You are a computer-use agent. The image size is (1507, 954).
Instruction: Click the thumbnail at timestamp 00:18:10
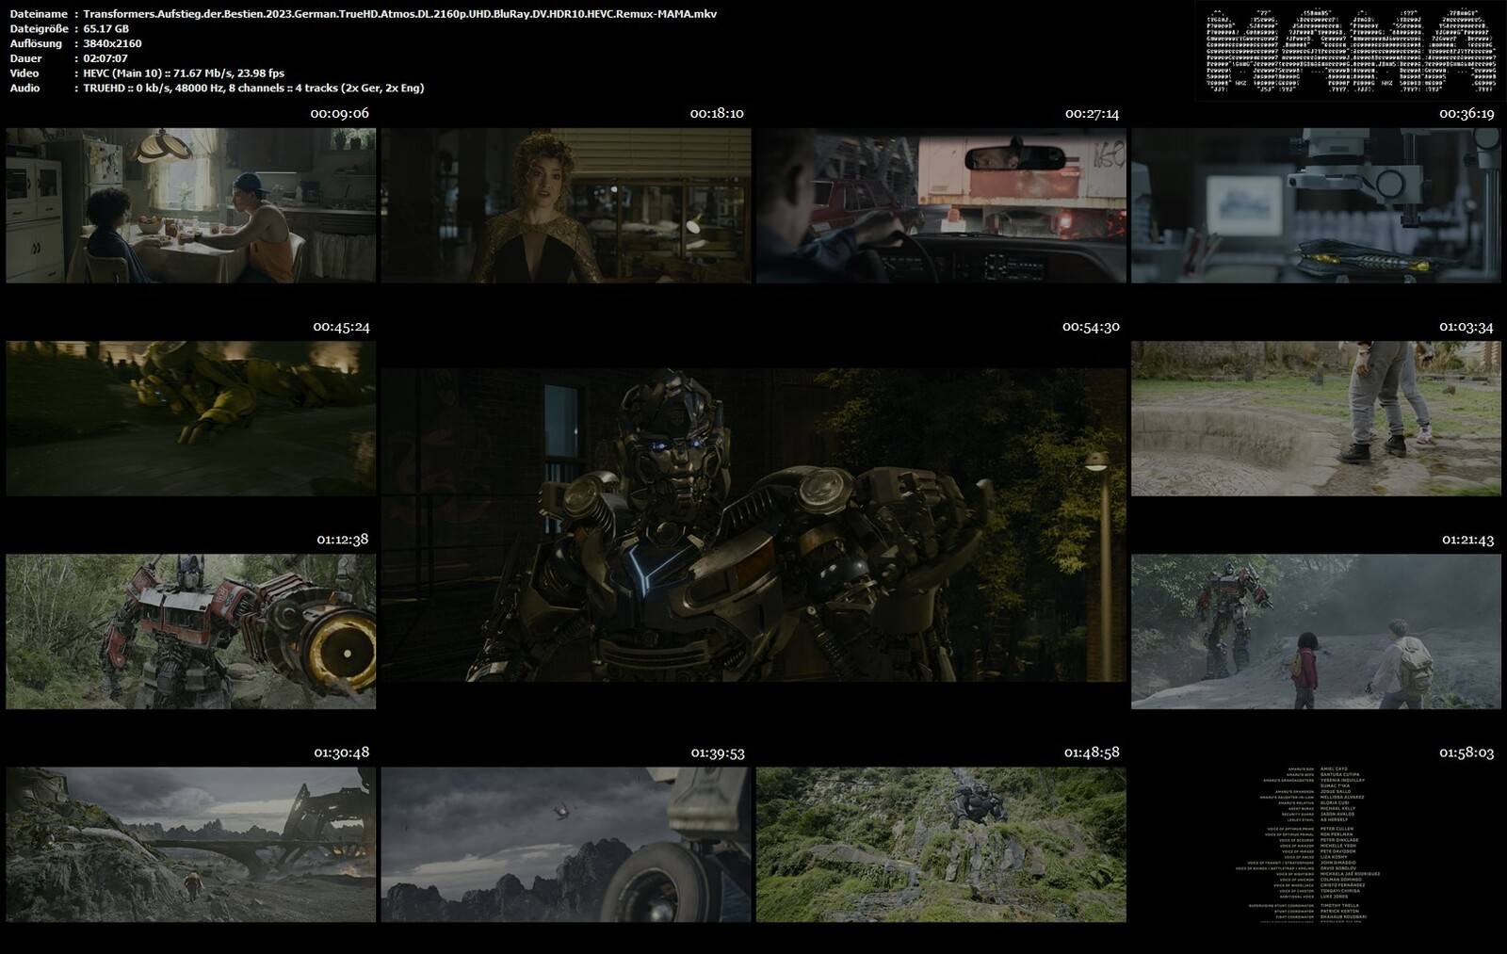[566, 205]
